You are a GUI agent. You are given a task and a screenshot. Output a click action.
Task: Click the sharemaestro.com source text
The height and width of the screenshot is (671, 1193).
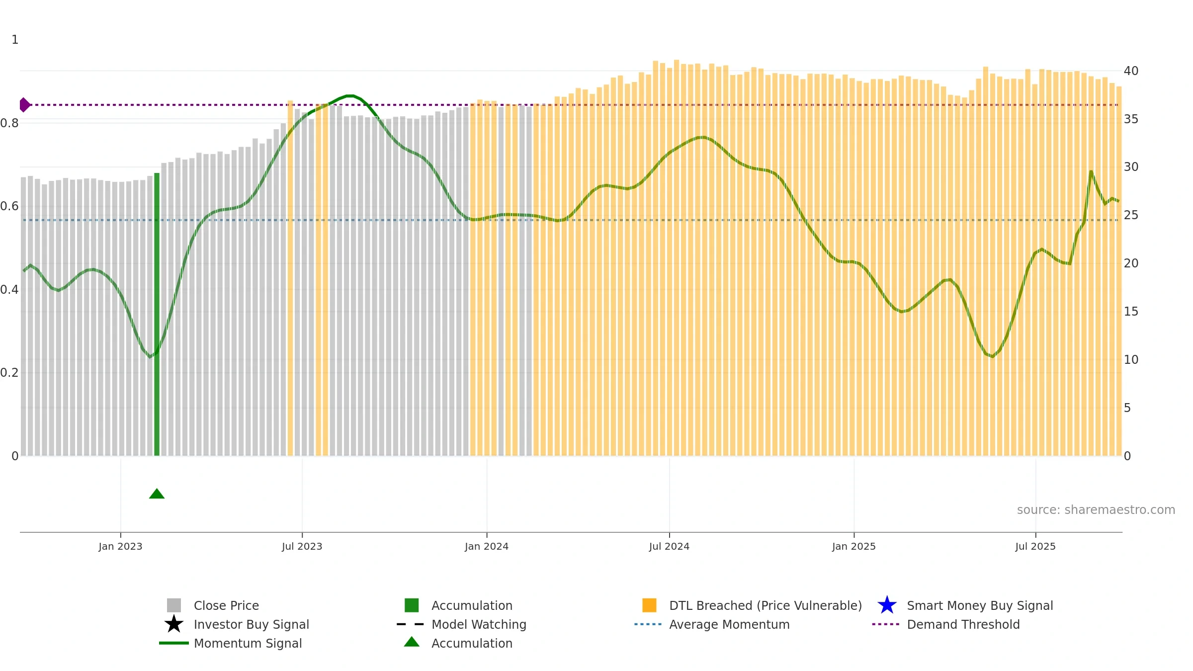click(1096, 510)
